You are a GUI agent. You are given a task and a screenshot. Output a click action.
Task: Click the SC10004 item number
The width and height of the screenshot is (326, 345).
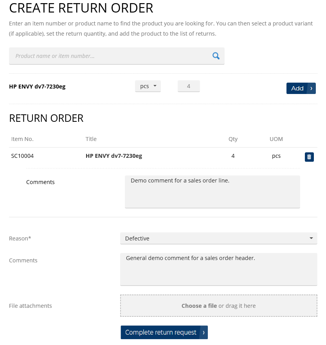coord(22,155)
